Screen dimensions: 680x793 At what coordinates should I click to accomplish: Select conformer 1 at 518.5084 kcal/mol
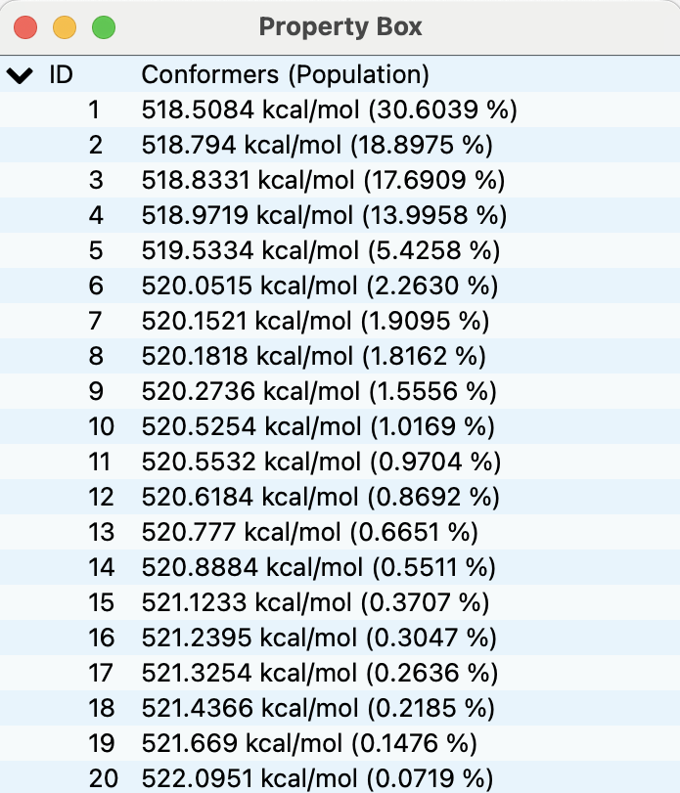tap(329, 110)
